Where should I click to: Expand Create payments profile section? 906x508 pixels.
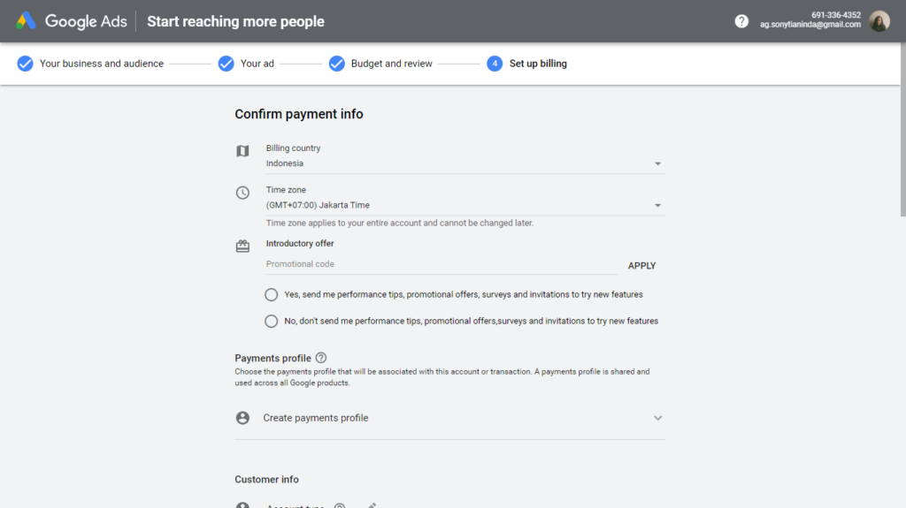[657, 418]
